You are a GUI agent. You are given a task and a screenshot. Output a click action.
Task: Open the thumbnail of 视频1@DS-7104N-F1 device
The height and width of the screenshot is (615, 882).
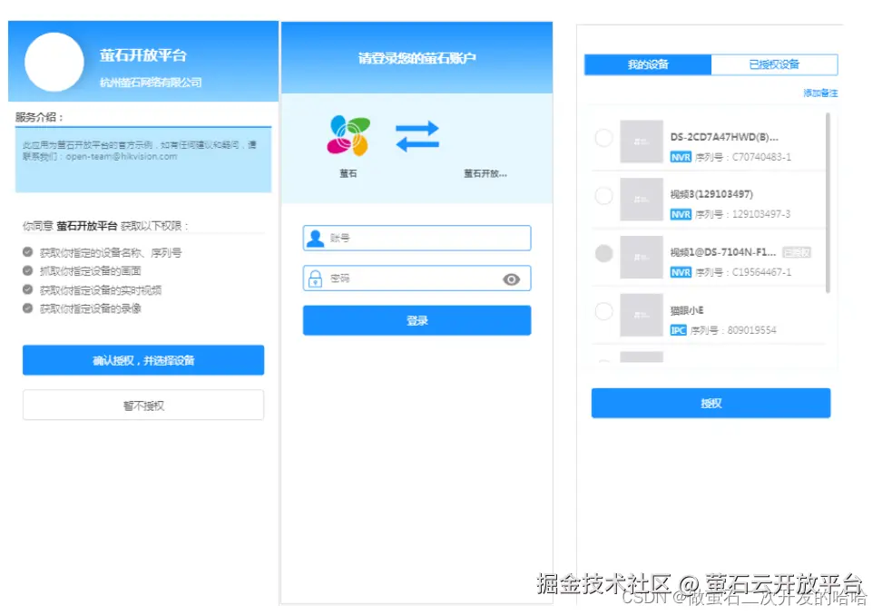click(642, 258)
